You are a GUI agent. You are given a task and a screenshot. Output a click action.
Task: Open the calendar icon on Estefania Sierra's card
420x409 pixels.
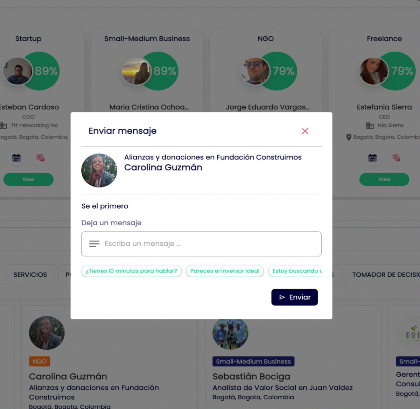[372, 158]
